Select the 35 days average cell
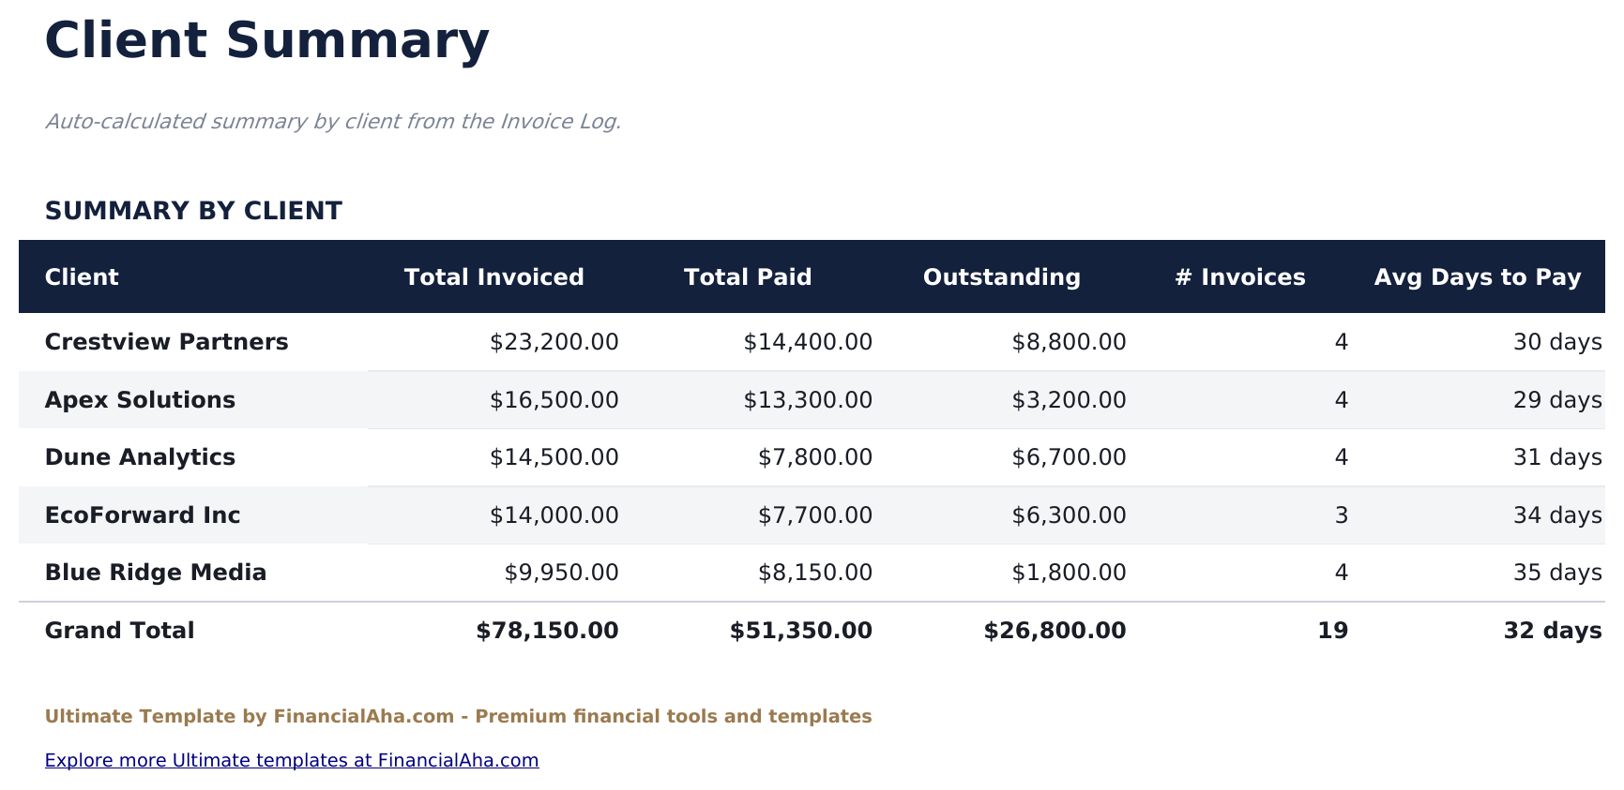The height and width of the screenshot is (790, 1624). click(x=1556, y=573)
